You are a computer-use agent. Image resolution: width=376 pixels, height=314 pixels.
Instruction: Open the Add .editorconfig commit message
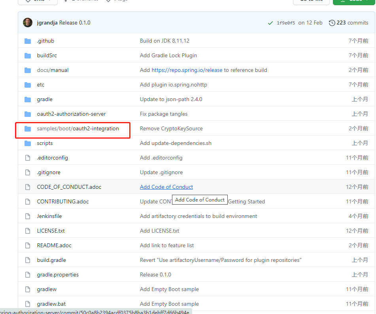(161, 158)
